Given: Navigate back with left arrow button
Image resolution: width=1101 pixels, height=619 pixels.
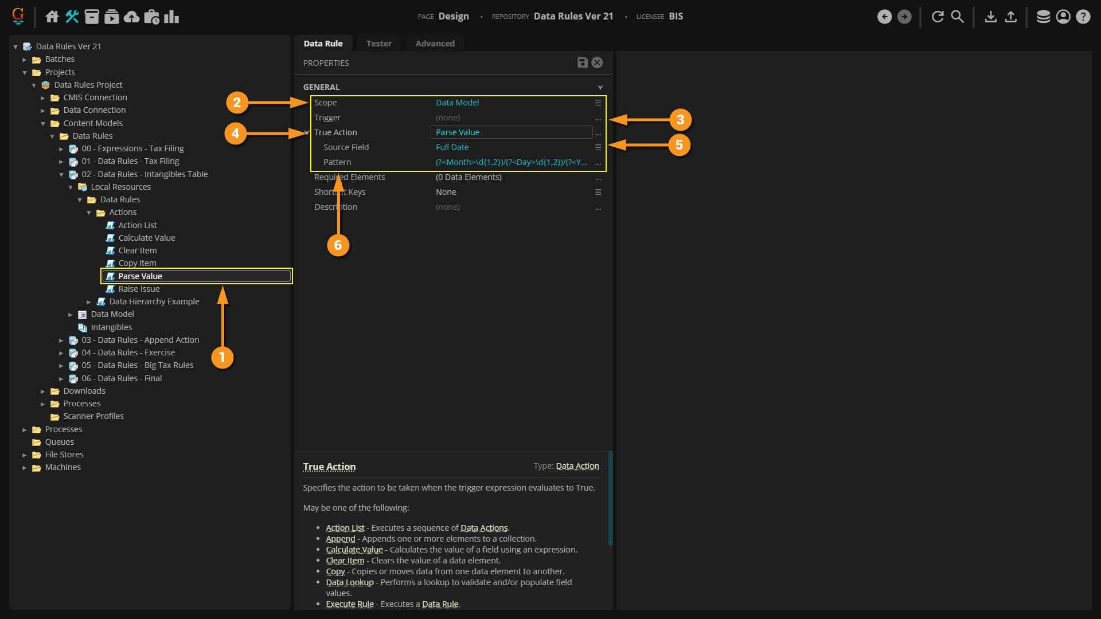Looking at the screenshot, I should pos(884,17).
